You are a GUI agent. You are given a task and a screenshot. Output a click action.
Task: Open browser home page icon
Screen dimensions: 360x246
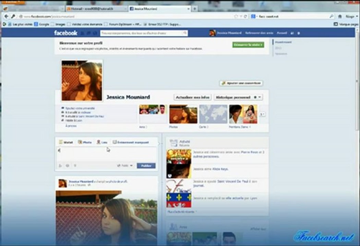tap(340, 16)
